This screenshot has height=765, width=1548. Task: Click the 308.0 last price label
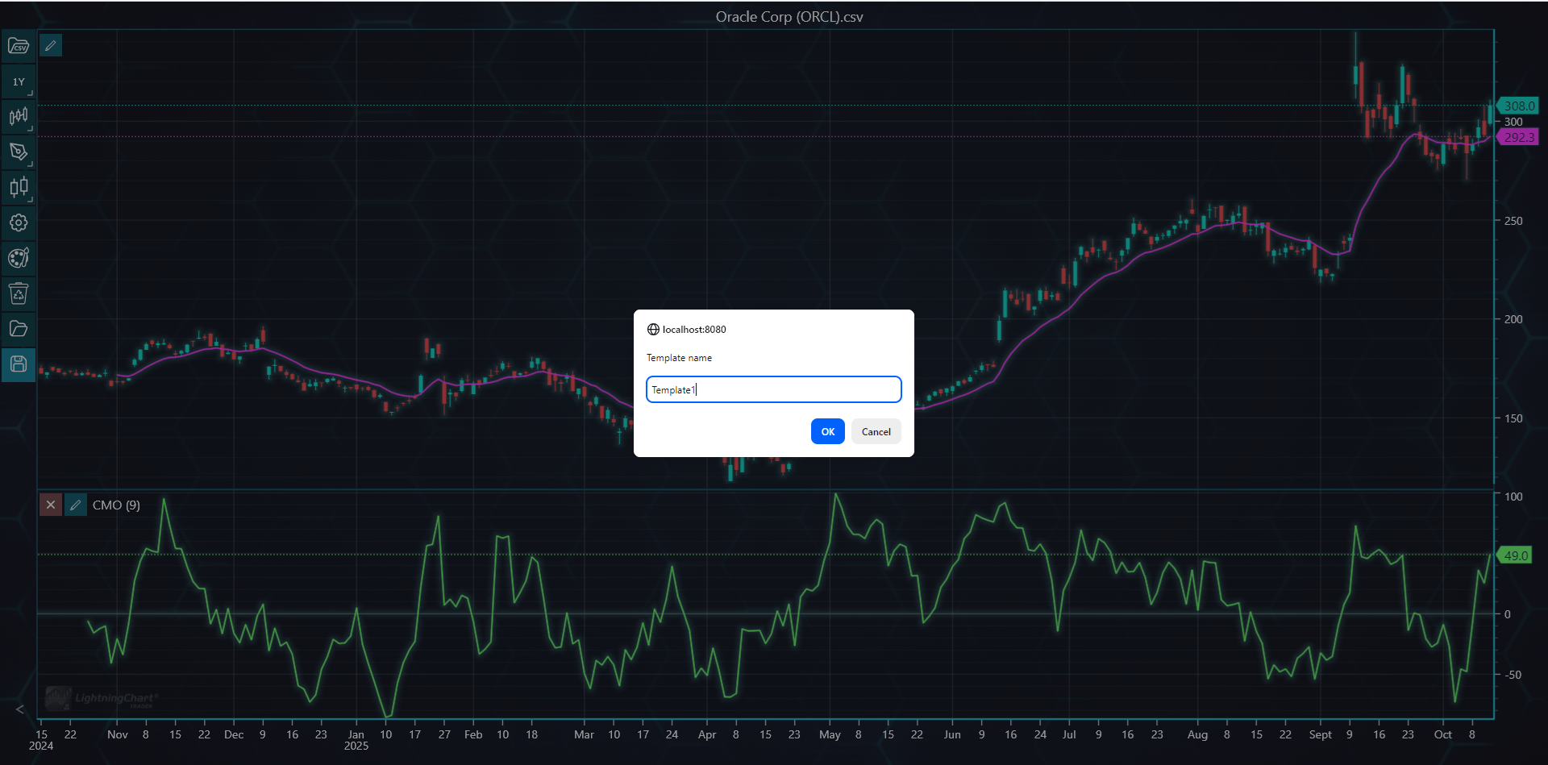(1519, 106)
